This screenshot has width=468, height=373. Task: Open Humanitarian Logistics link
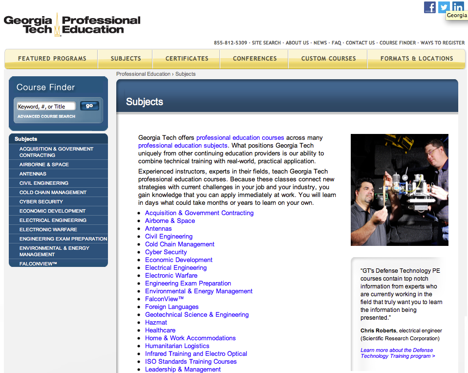pos(177,346)
